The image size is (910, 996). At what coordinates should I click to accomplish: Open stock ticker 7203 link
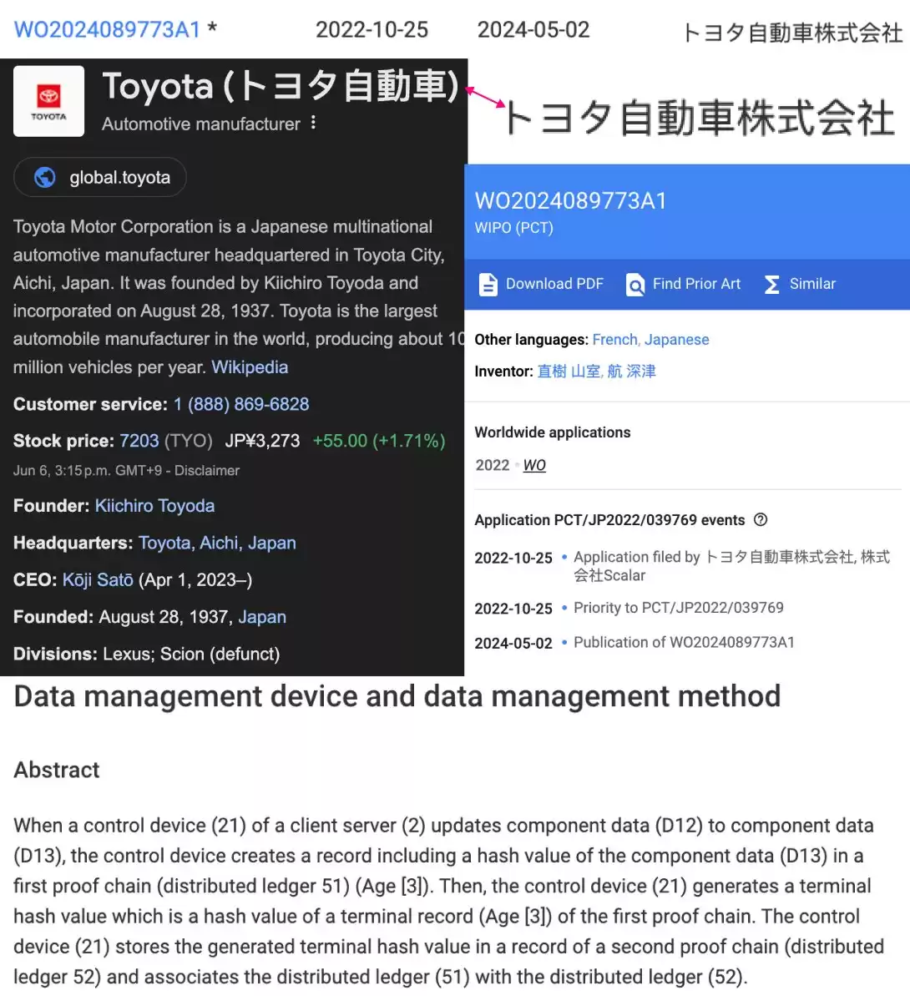coord(139,441)
